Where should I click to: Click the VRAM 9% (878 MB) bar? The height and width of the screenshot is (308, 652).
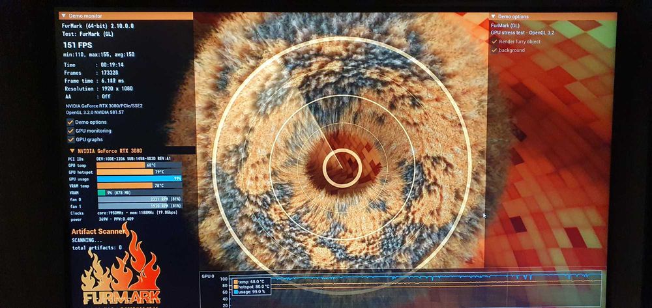coord(140,193)
